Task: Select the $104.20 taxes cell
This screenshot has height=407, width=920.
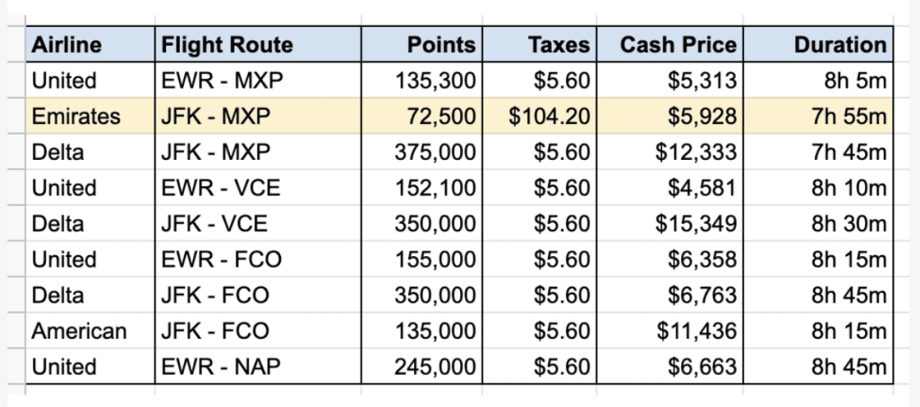Action: coord(539,117)
